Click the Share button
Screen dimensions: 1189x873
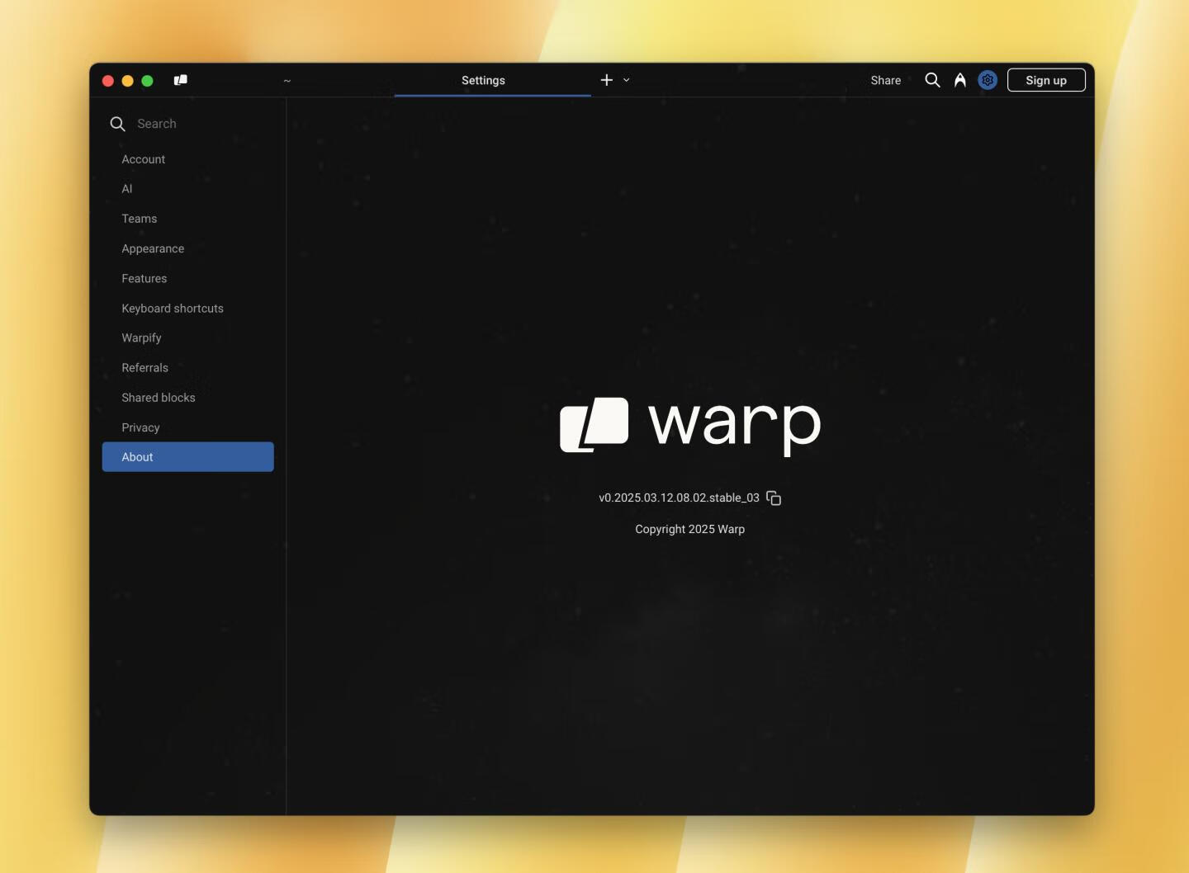885,80
